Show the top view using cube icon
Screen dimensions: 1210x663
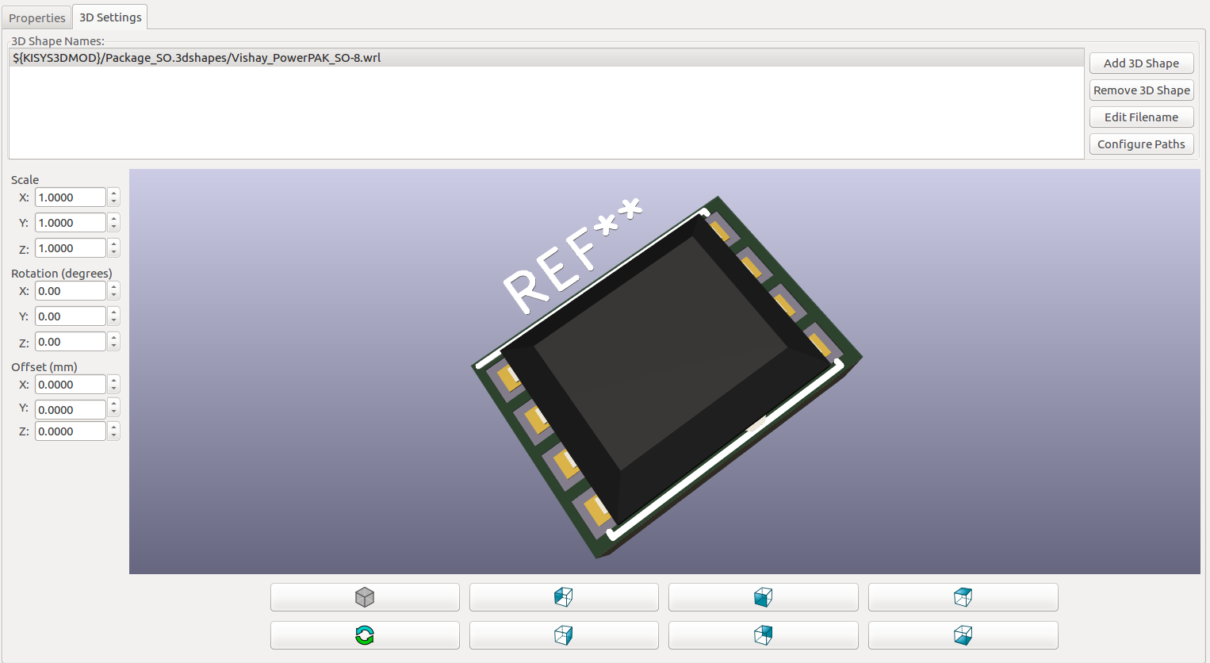tap(963, 597)
